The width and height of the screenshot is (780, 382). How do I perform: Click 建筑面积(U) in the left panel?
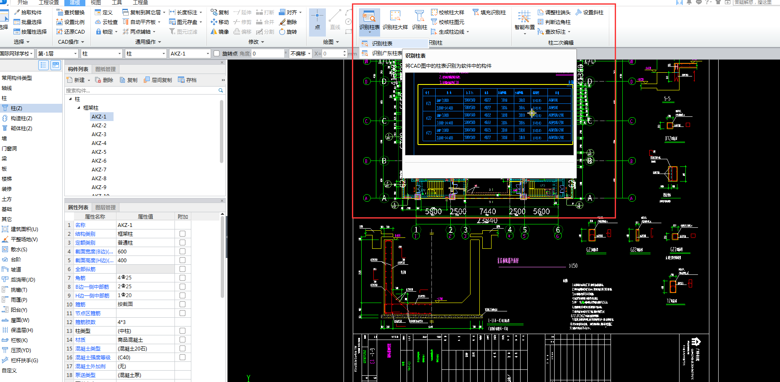(x=24, y=229)
